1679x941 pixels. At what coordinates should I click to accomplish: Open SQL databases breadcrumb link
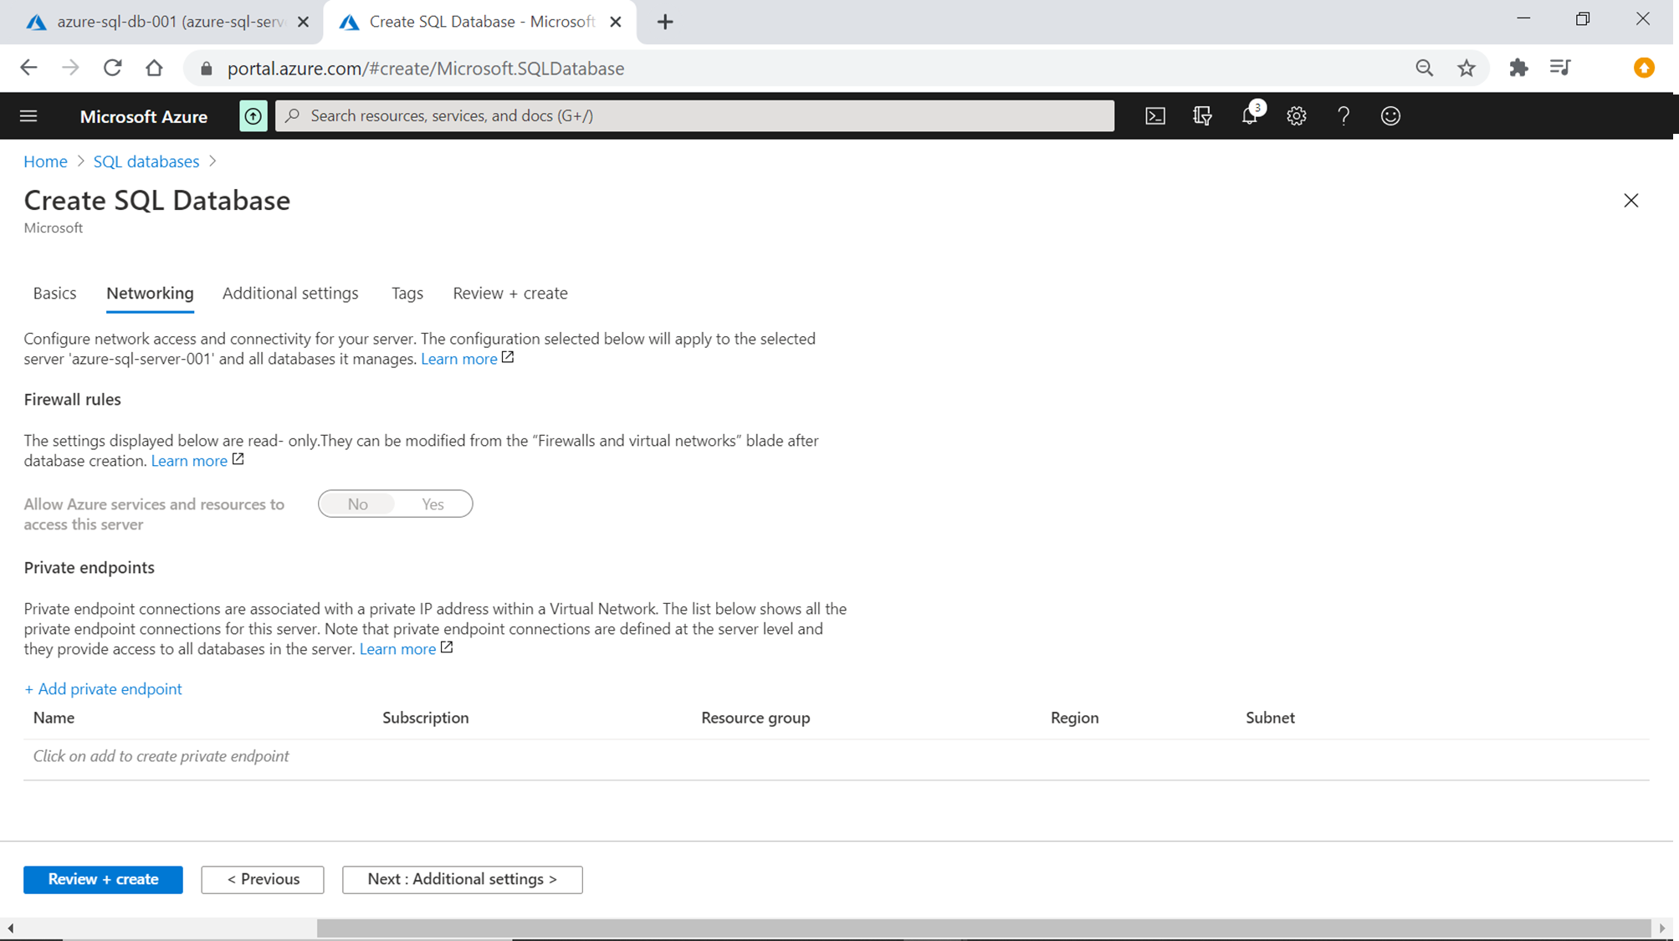(146, 161)
